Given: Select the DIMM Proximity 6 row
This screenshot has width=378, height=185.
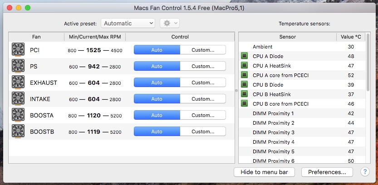Looking at the screenshot, I should point(302,160).
